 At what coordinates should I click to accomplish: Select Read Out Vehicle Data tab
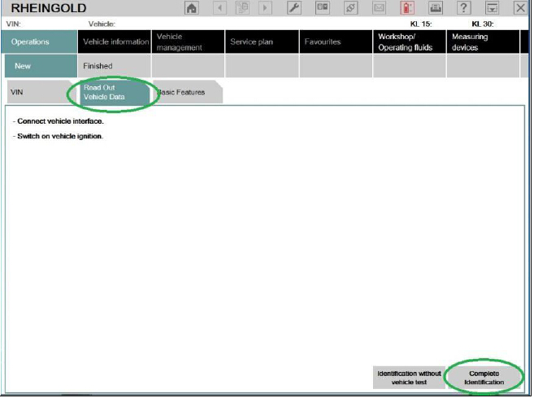[x=114, y=92]
